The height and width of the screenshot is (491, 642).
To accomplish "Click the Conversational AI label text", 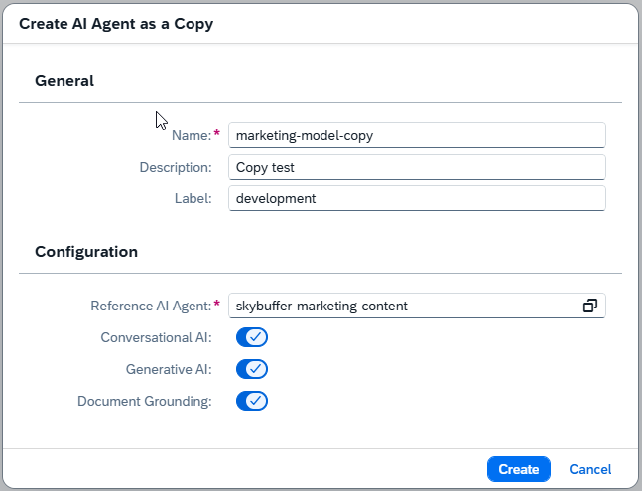I will coord(156,337).
